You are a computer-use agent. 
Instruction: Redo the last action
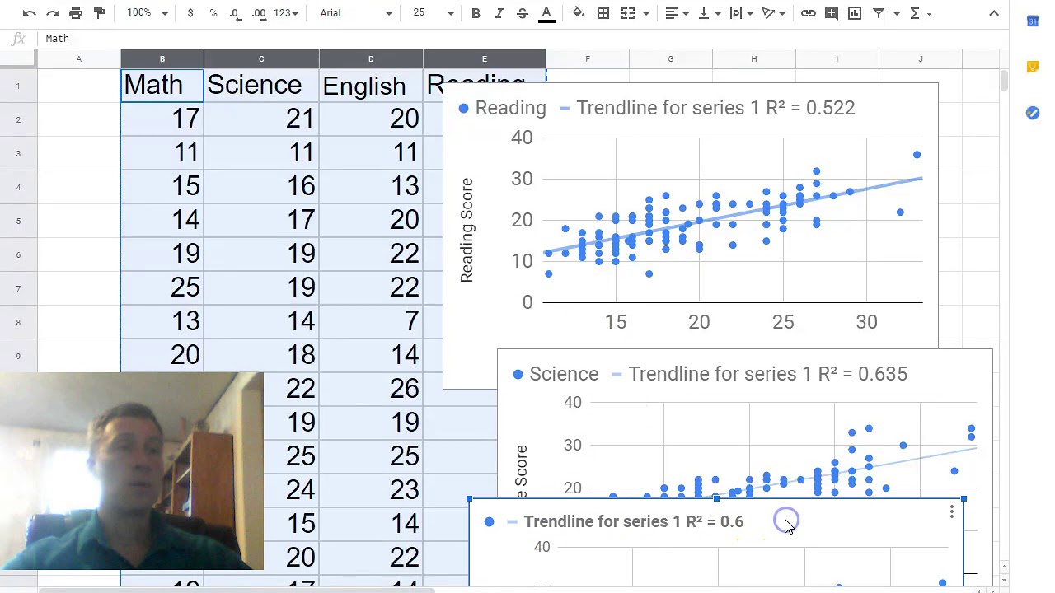tap(53, 13)
